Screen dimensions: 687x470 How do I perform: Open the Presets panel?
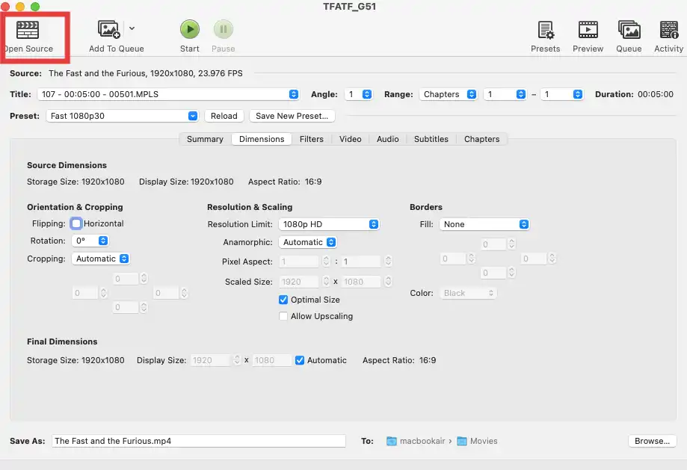(545, 31)
